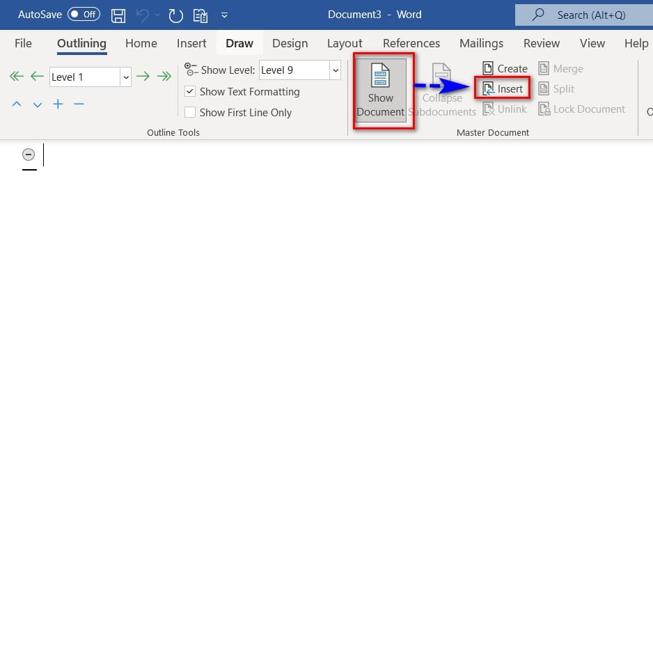Open the Layout tab
This screenshot has width=653, height=671.
[x=345, y=43]
